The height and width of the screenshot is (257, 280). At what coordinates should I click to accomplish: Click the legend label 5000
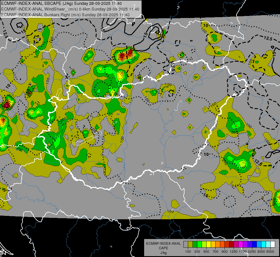pyautogui.click(x=270, y=252)
